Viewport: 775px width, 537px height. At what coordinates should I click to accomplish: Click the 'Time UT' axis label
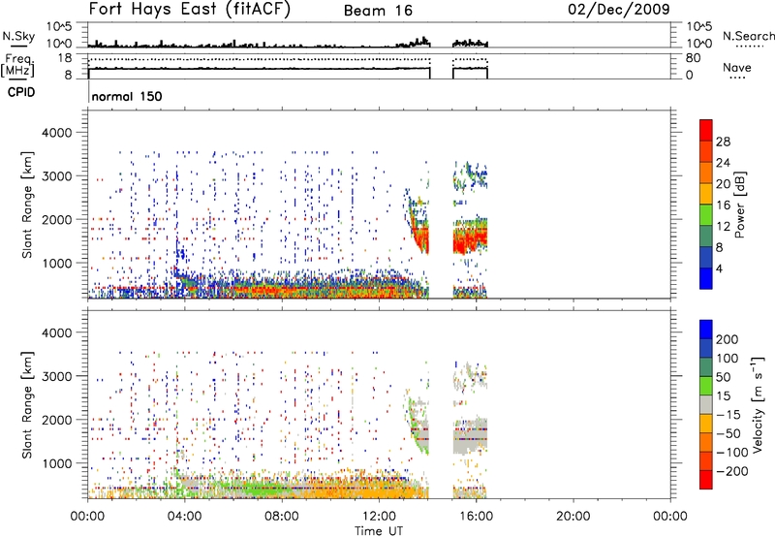pyautogui.click(x=379, y=531)
